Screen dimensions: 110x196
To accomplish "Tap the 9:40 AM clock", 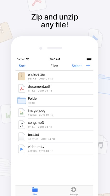I will click(55, 59).
